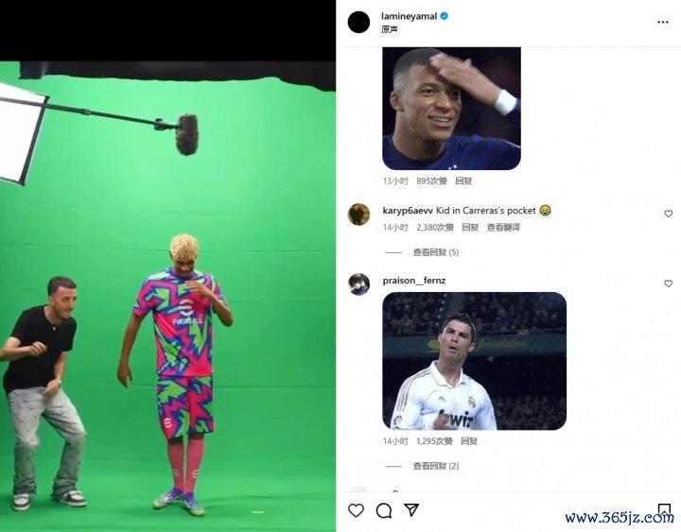Open GIF of player in white jersey
The width and height of the screenshot is (681, 532).
[x=474, y=361]
